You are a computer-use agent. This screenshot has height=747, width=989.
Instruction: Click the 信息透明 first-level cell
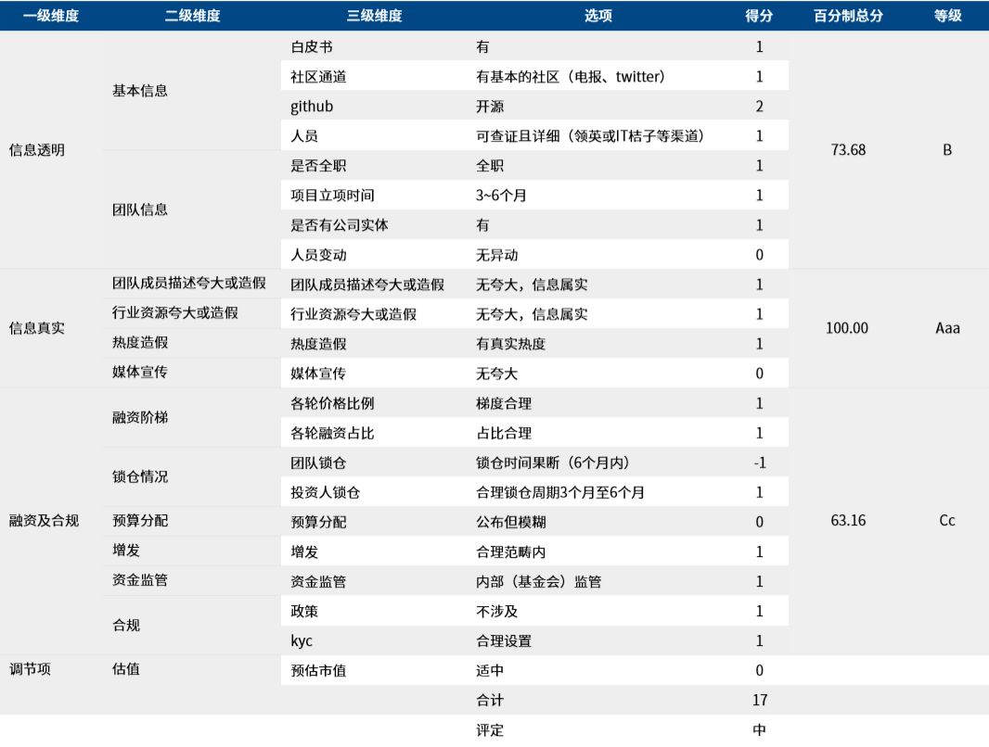pyautogui.click(x=36, y=150)
